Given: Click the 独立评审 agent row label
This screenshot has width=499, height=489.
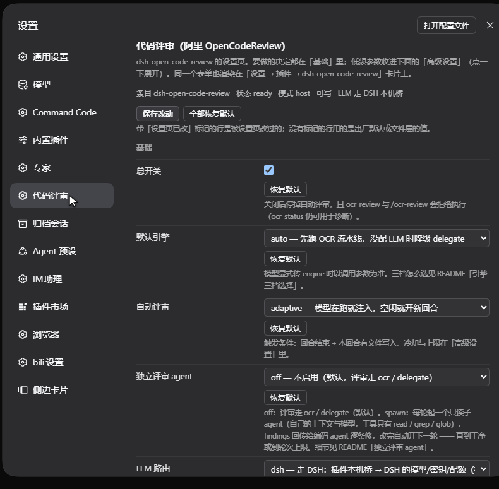Looking at the screenshot, I should [x=164, y=377].
